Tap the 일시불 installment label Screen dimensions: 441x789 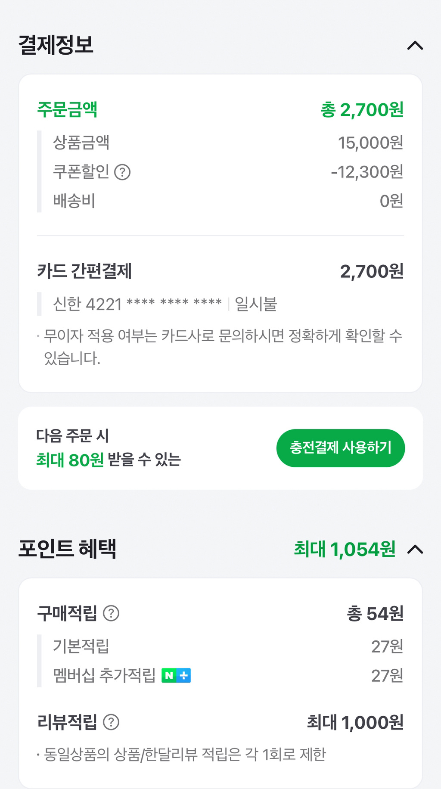(256, 304)
